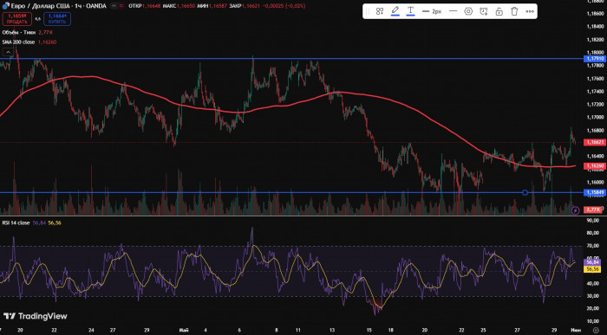Click the current price label 1,16621
The height and width of the screenshot is (335, 607).
coord(594,142)
